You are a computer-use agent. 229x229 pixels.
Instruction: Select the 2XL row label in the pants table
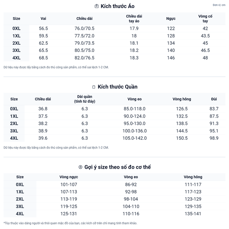click(14, 124)
